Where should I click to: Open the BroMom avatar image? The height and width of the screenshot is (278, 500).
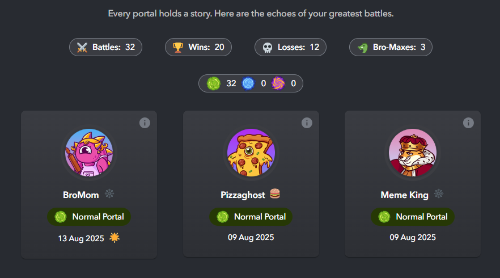pyautogui.click(x=89, y=153)
